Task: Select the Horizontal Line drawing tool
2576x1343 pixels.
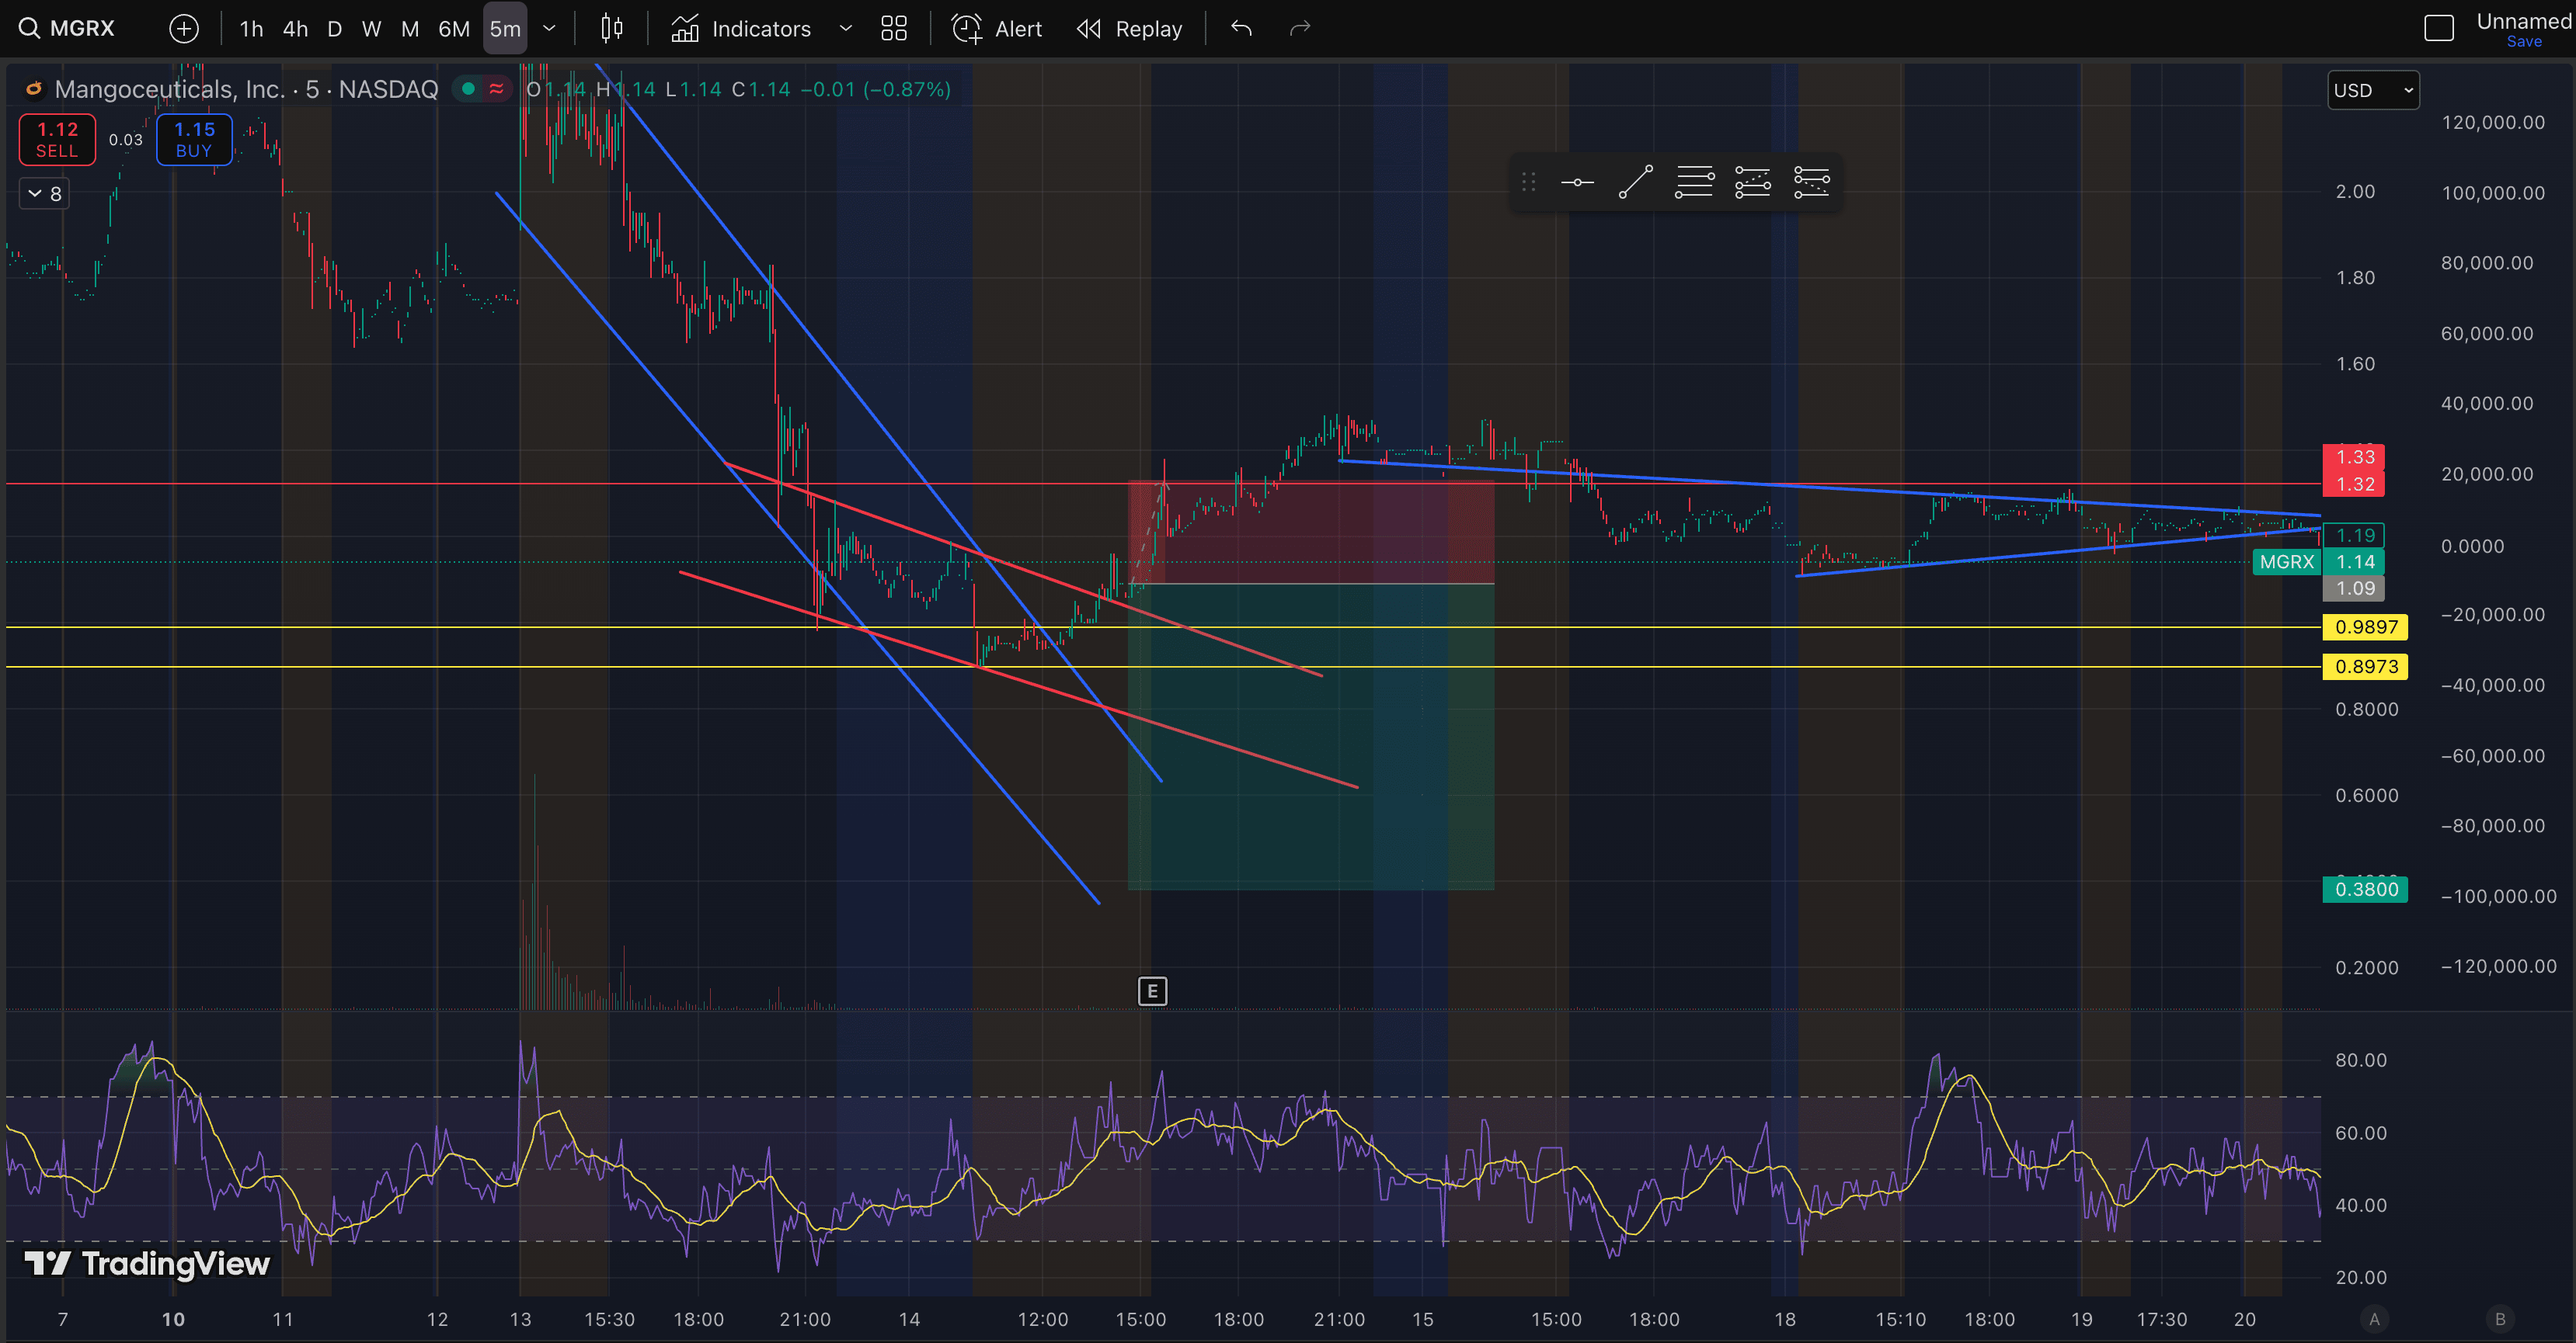Action: 1577,182
